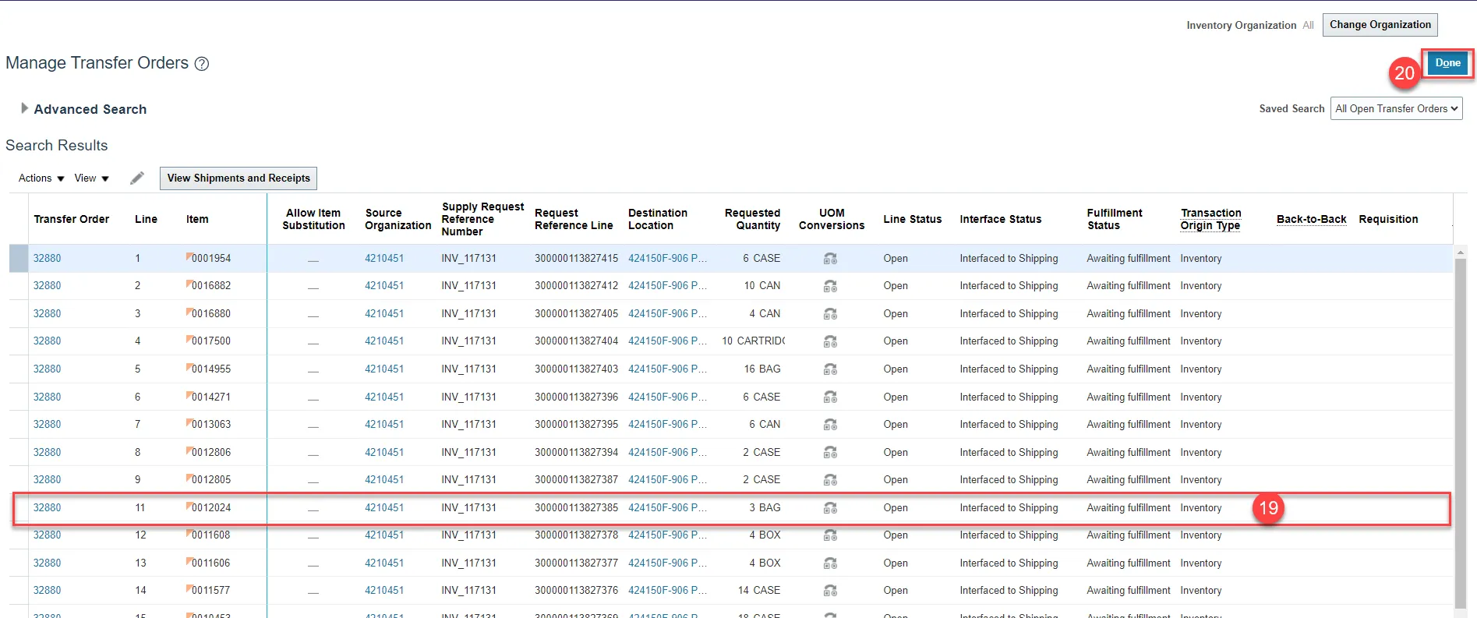Viewport: 1477px width, 618px height.
Task: Open UOM Conversions icon for line 1
Action: point(830,259)
